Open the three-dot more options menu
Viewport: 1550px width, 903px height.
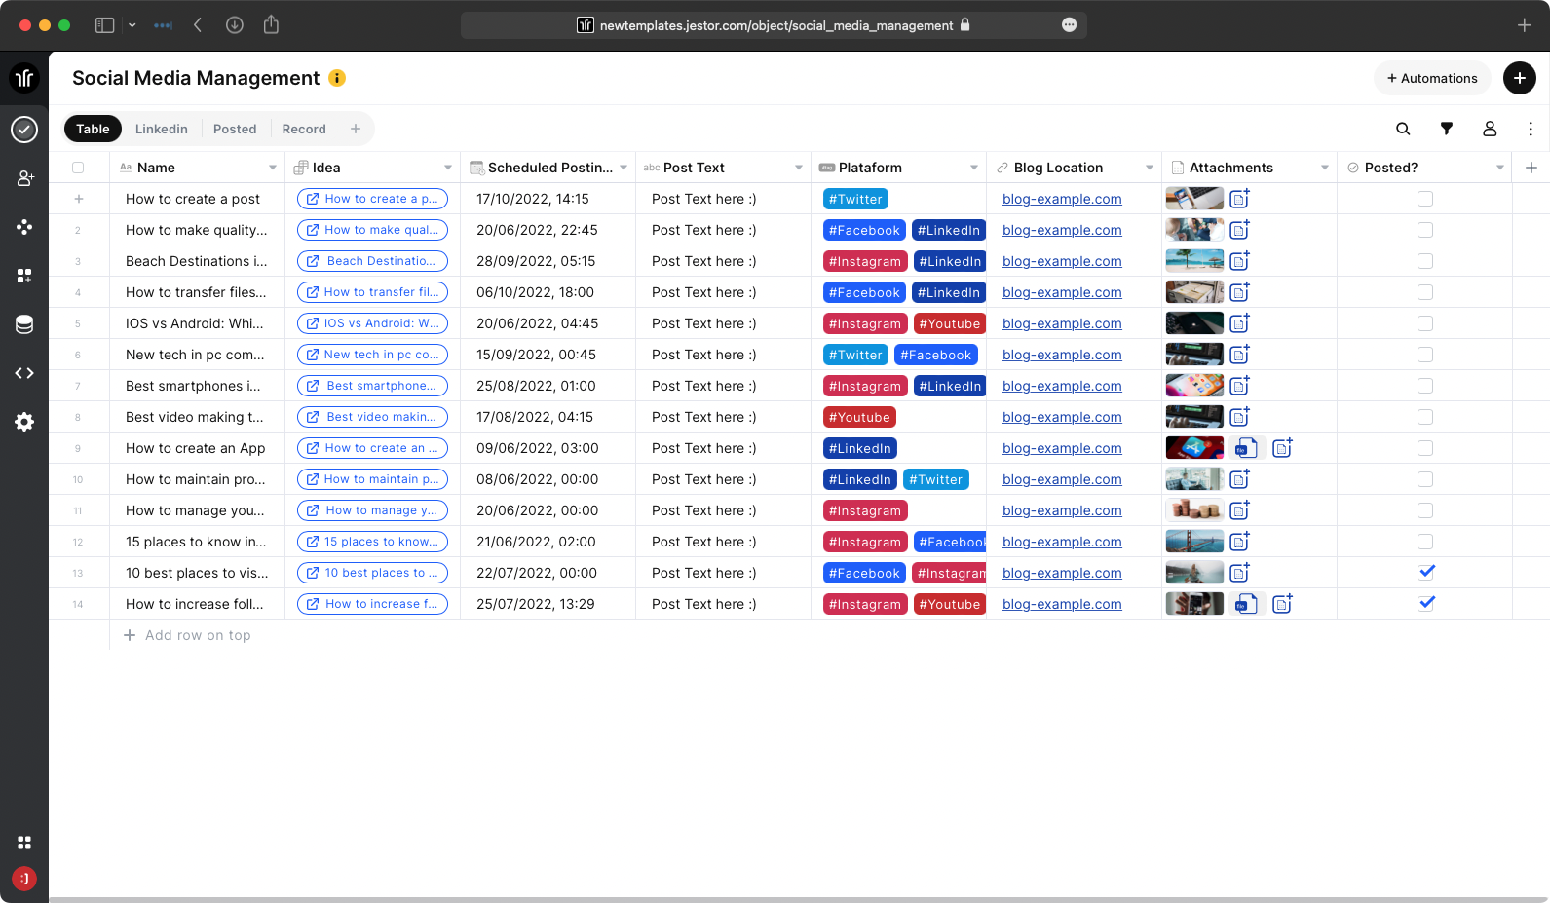1531,129
